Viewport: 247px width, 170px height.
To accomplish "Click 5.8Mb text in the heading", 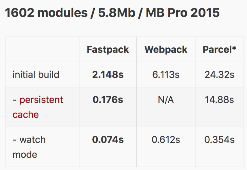I will pos(117,13).
